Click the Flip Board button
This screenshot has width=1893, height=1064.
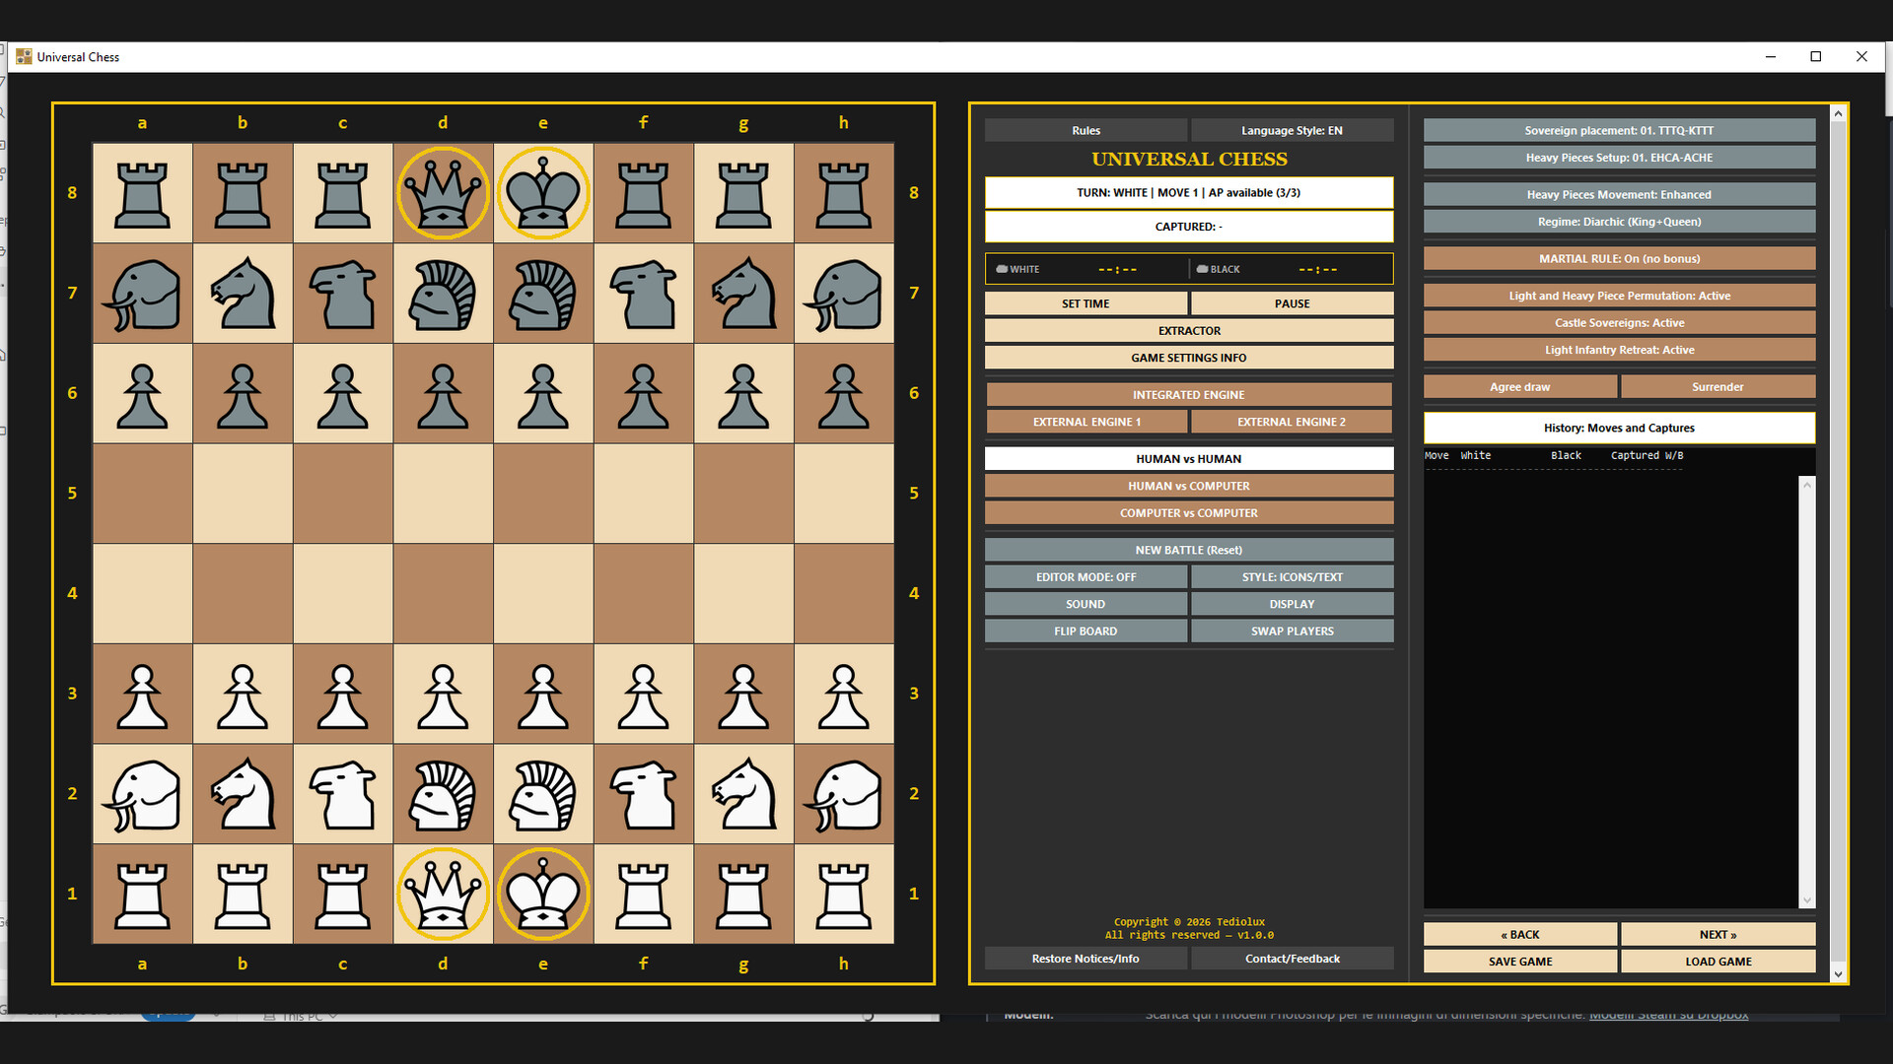(1086, 632)
